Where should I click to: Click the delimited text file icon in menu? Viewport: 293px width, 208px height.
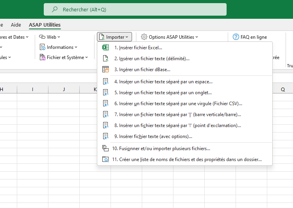pyautogui.click(x=105, y=58)
